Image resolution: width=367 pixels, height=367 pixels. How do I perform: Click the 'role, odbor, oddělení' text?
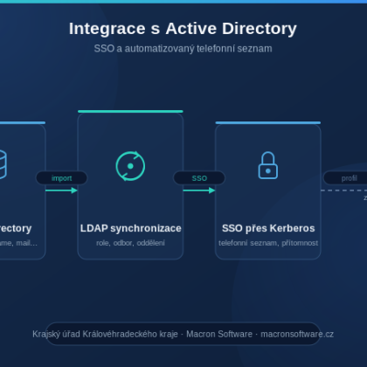(130, 243)
